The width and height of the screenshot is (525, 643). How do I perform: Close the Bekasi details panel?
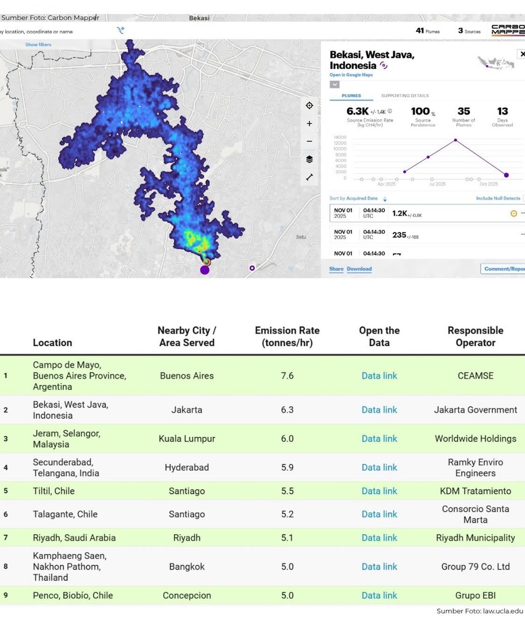tap(522, 54)
